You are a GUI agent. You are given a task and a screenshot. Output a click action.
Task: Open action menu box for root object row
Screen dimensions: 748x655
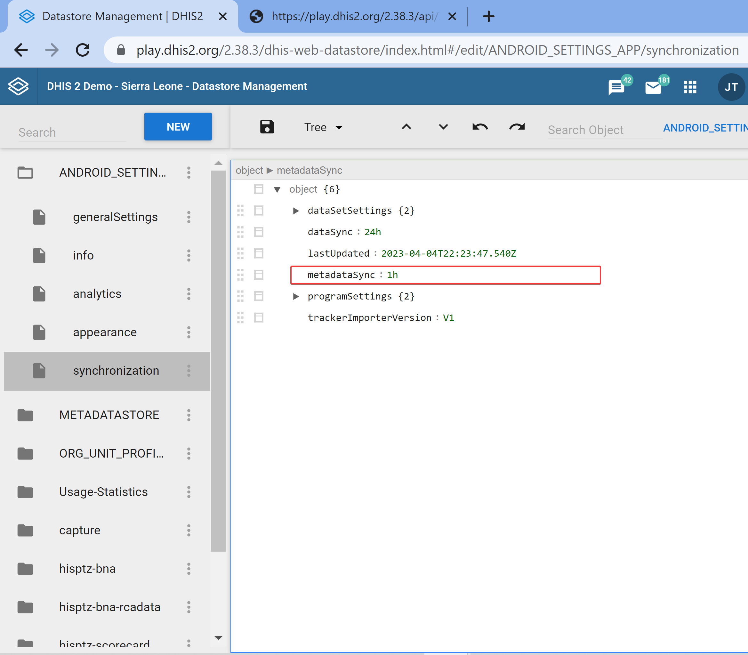[x=259, y=189]
